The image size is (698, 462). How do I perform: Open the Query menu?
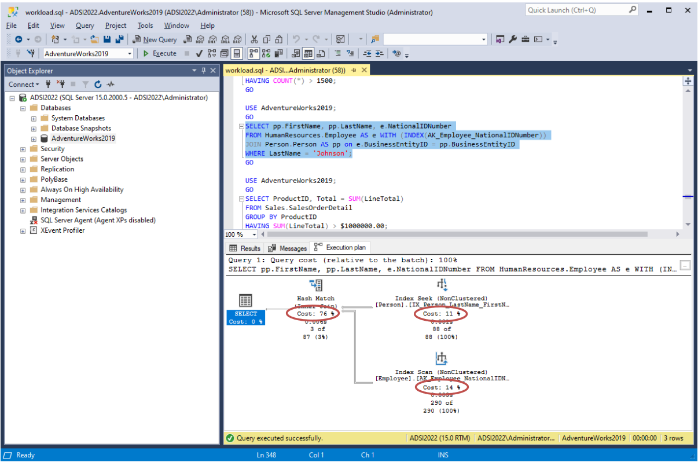[85, 25]
